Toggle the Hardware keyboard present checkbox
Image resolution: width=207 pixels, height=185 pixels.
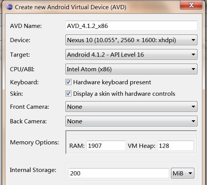coord(68,82)
